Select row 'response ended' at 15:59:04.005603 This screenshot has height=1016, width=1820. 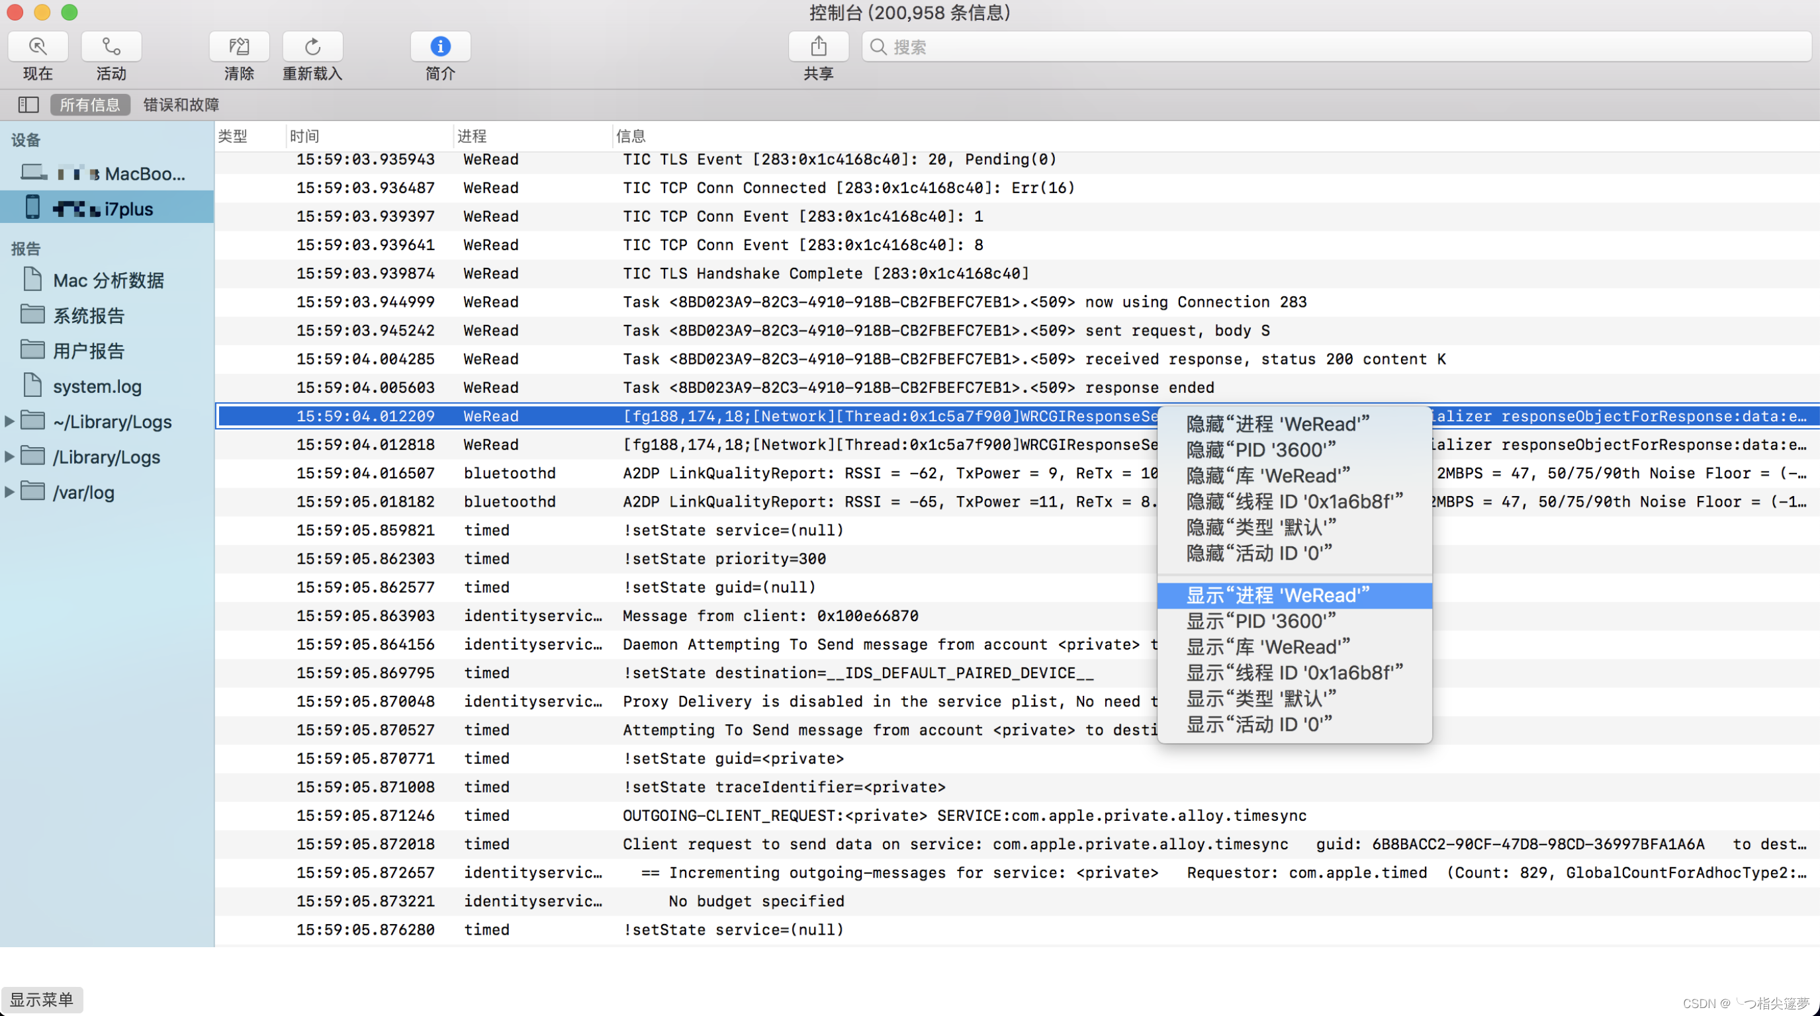(x=1017, y=388)
